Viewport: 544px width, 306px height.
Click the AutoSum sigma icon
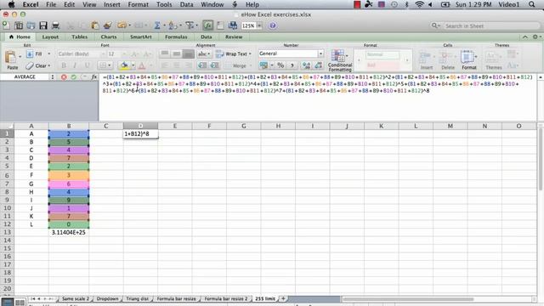157,25
